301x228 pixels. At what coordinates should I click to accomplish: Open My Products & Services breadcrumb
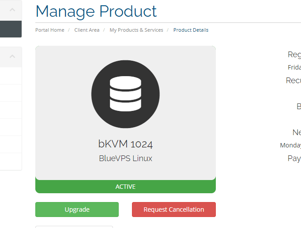click(x=136, y=30)
